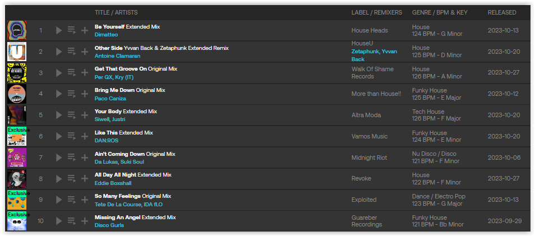
Task: Add Other Side to the queue
Action: [x=71, y=52]
